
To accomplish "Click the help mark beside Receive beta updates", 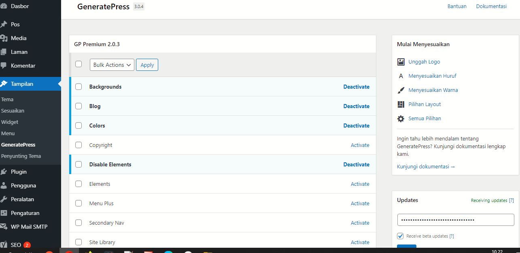I will pyautogui.click(x=452, y=236).
